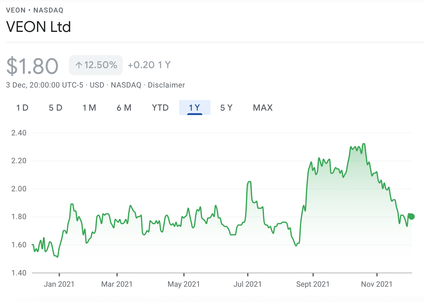Screen dimensions: 424x302
Task: Open the Disclaimer link
Action: point(166,85)
